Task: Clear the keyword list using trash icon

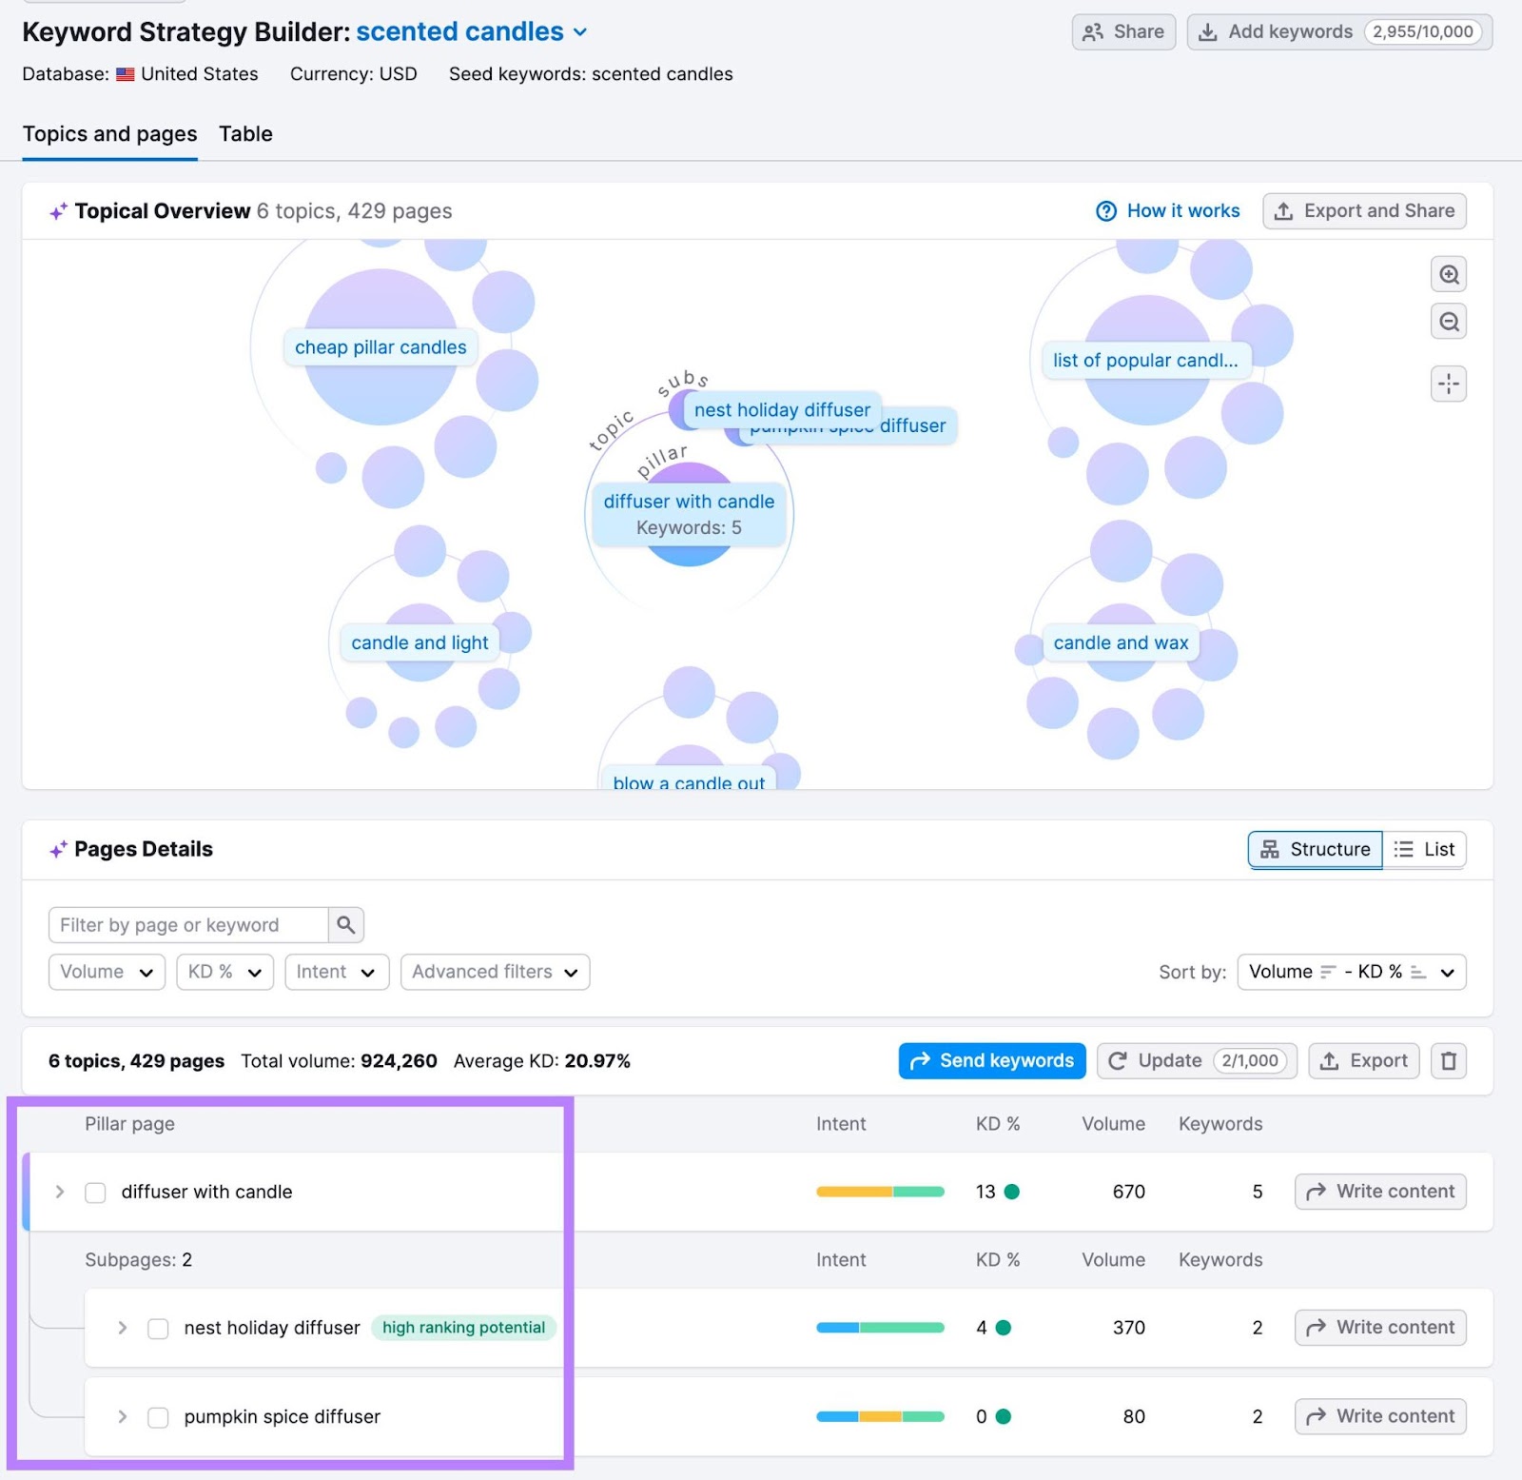Action: coord(1448,1060)
